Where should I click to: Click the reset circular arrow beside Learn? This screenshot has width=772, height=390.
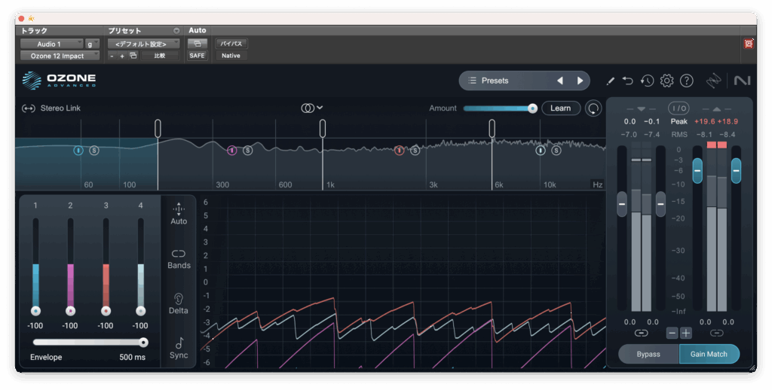(593, 108)
